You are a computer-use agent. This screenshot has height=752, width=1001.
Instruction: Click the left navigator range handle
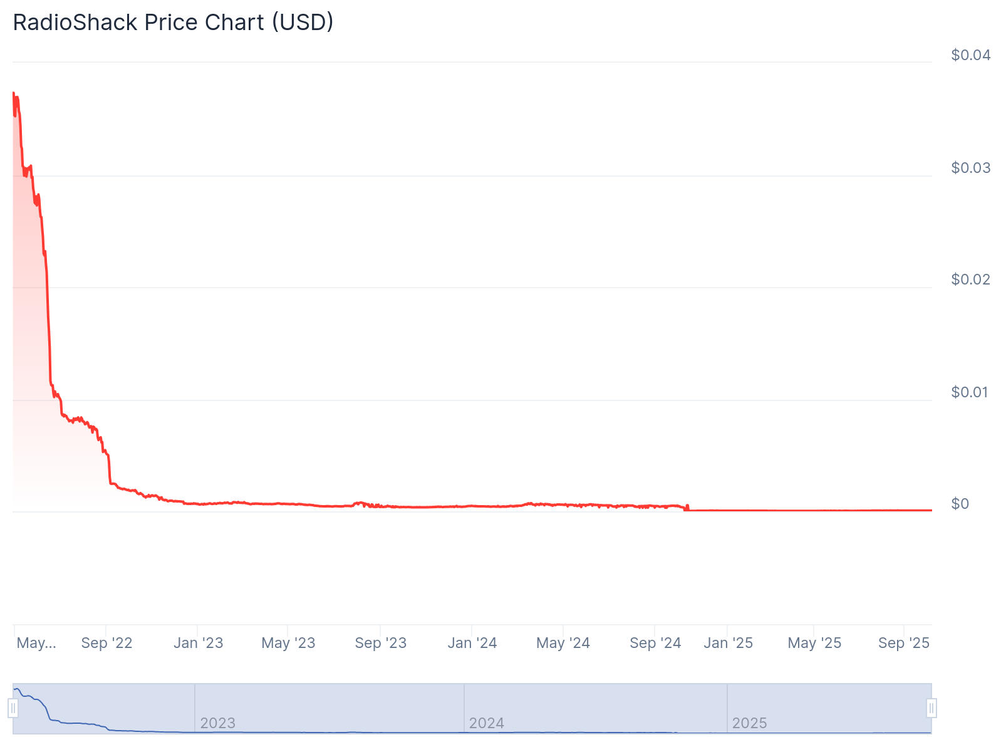(x=13, y=709)
